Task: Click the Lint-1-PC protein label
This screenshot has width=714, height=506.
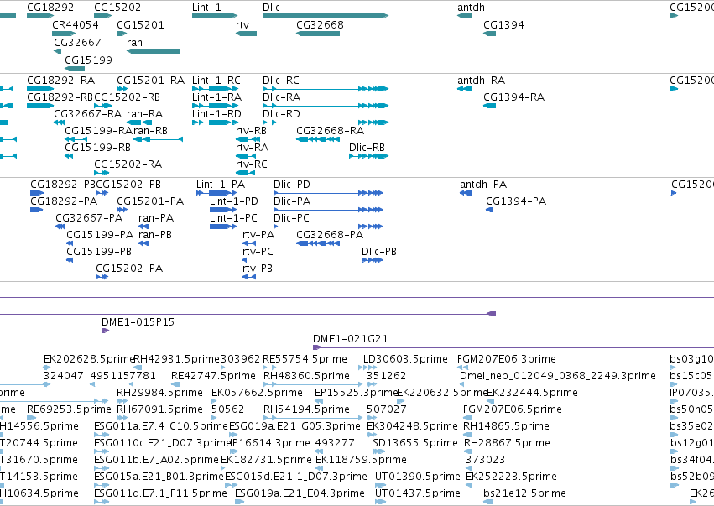Action: tap(233, 218)
